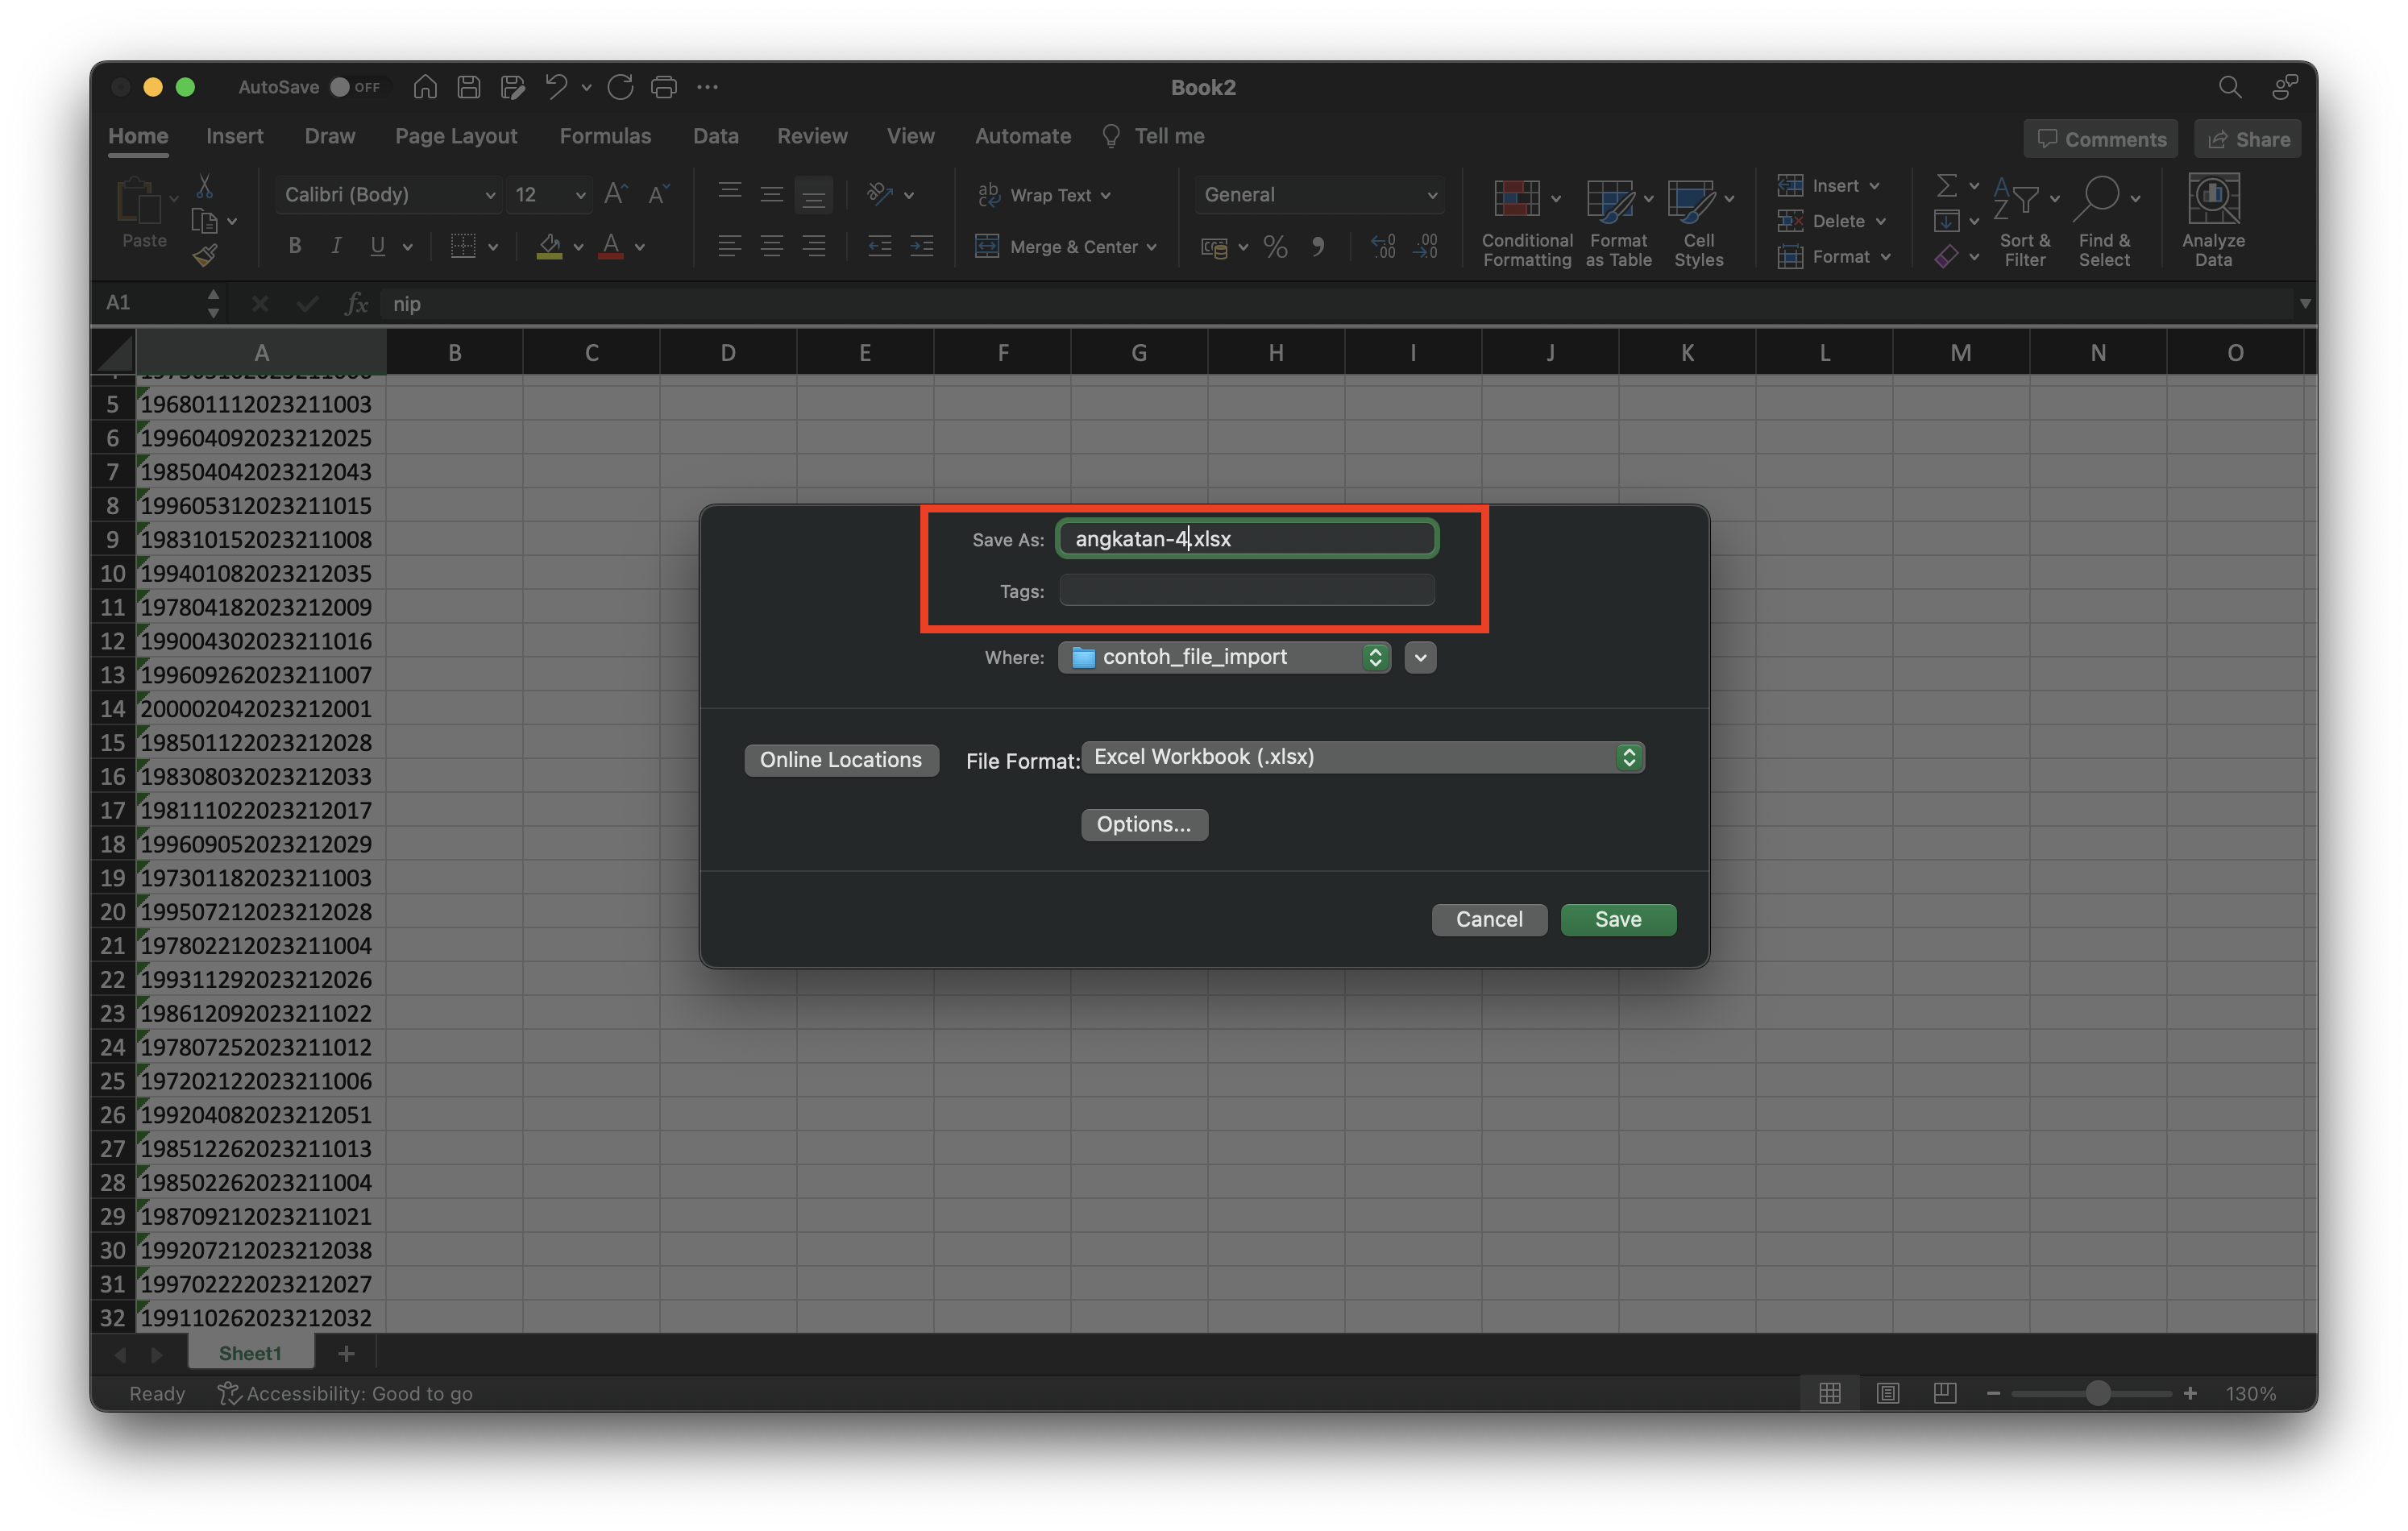Viewport: 2408px width, 1531px height.
Task: Click the Online Locations button
Action: tap(841, 760)
